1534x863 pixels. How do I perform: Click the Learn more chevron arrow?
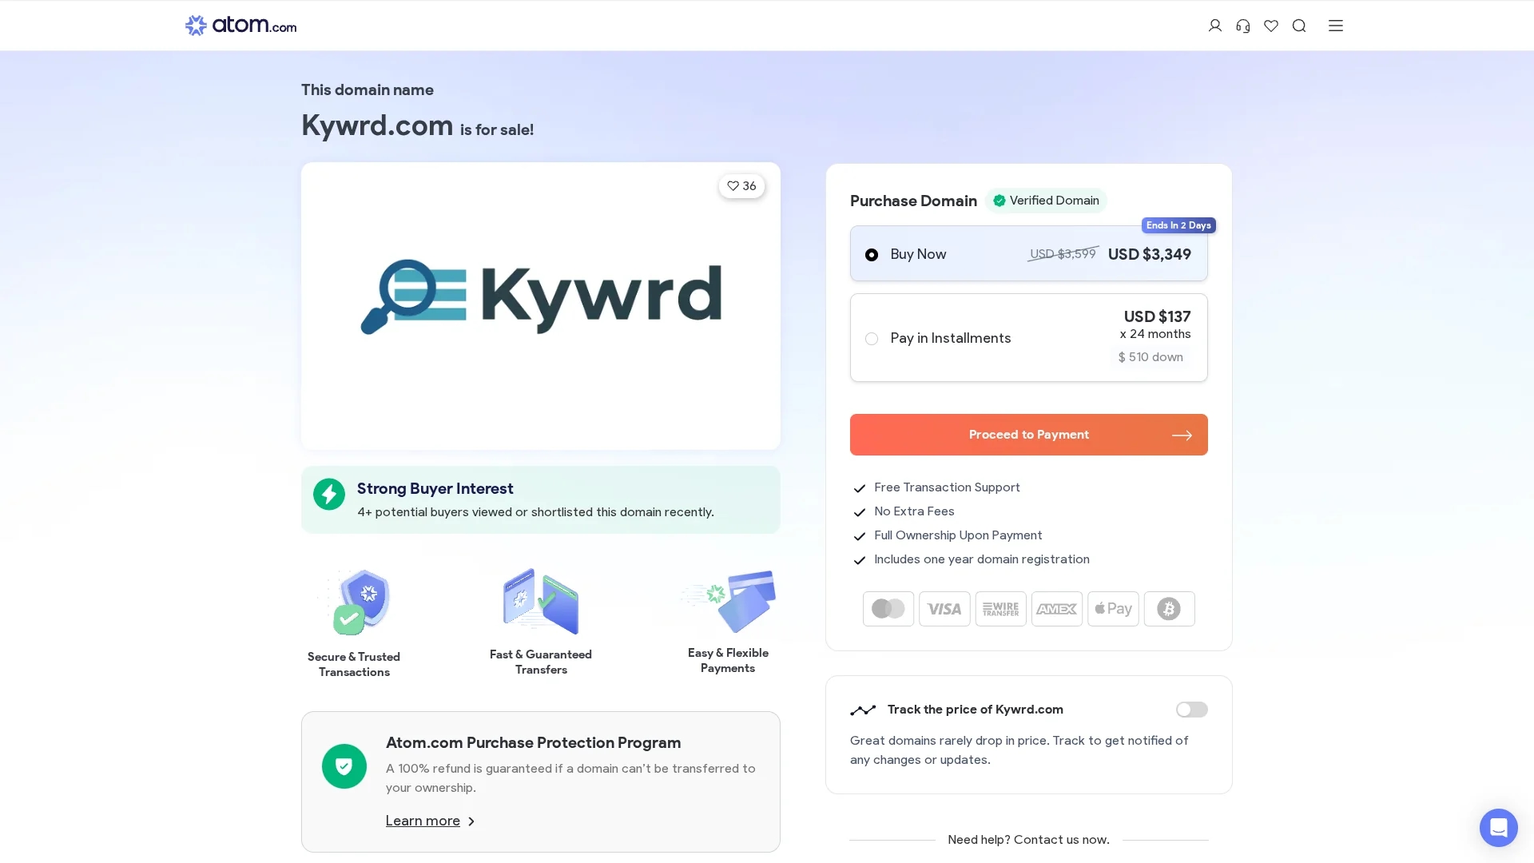[x=471, y=821]
